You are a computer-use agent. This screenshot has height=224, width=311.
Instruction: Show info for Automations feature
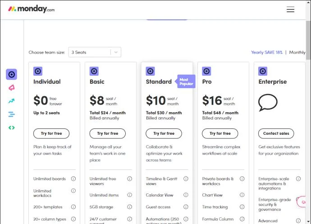pos(186,219)
